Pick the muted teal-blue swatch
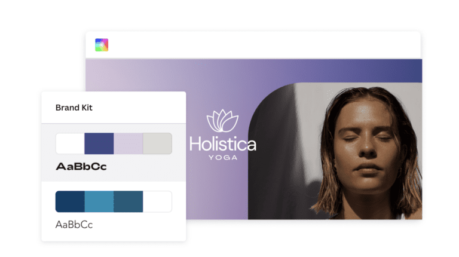Viewport: 459px width, 257px height. click(x=128, y=201)
